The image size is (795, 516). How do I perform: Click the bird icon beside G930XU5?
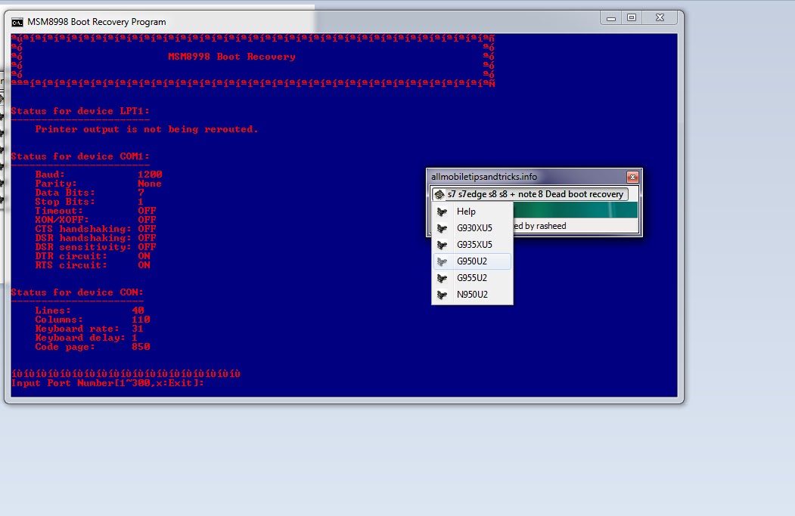tap(442, 228)
